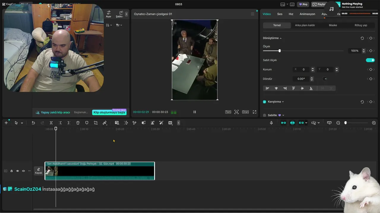Zoom out the timeline
Screen dimensions: 380x213
(338, 123)
